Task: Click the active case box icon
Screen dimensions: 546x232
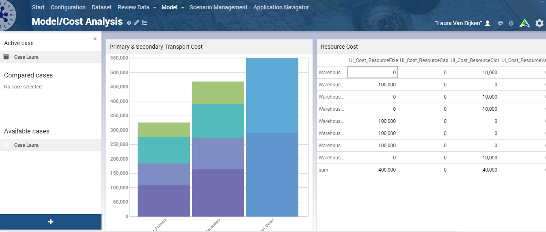Action: tap(6, 57)
